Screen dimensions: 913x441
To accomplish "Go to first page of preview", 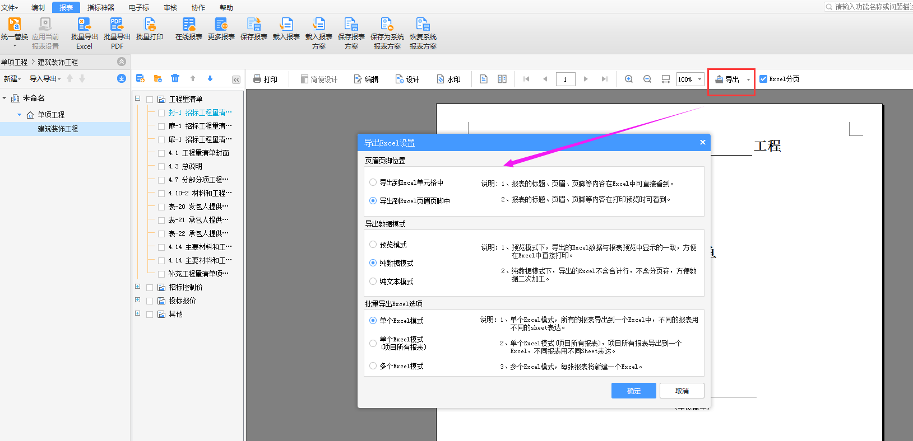I will [x=526, y=79].
